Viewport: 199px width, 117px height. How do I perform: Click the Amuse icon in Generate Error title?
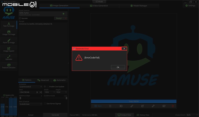click(x=74, y=49)
